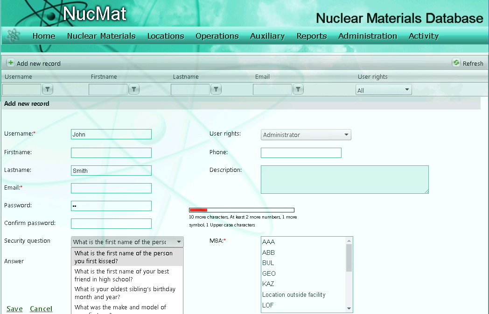Click the green plus Add new record icon
489x314 pixels.
(10, 63)
